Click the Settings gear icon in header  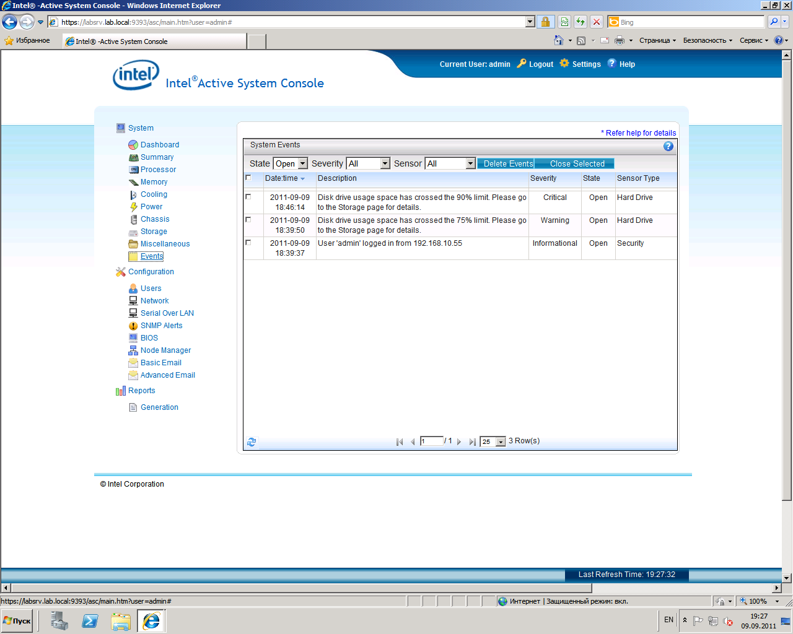564,63
